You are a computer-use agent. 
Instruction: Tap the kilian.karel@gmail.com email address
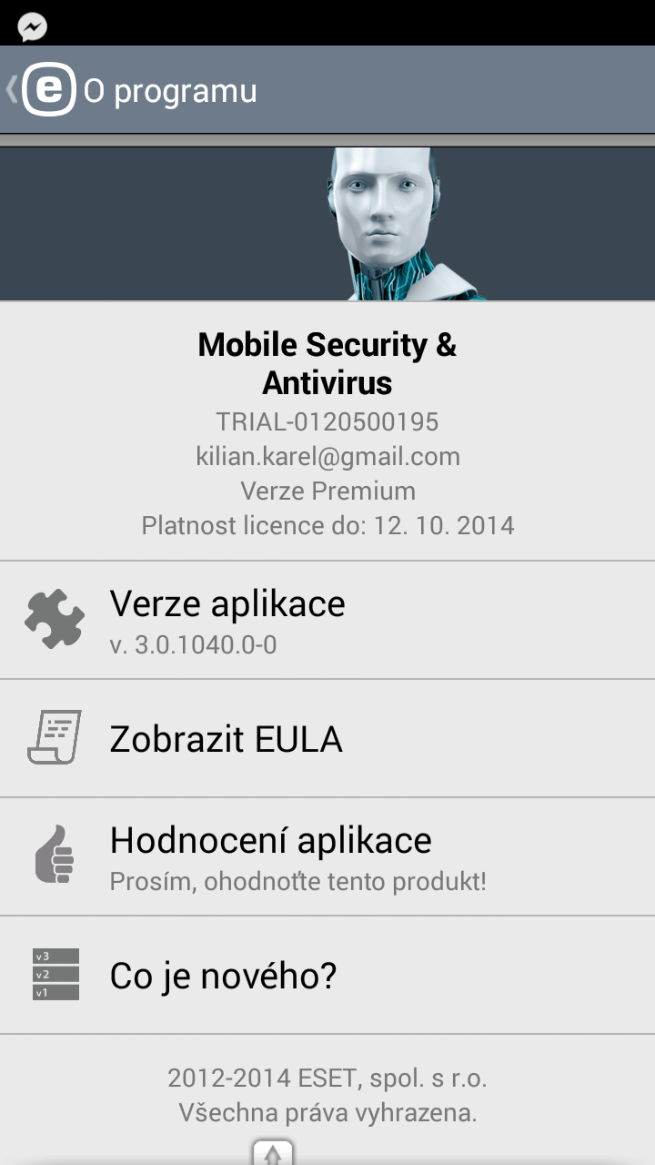point(328,457)
